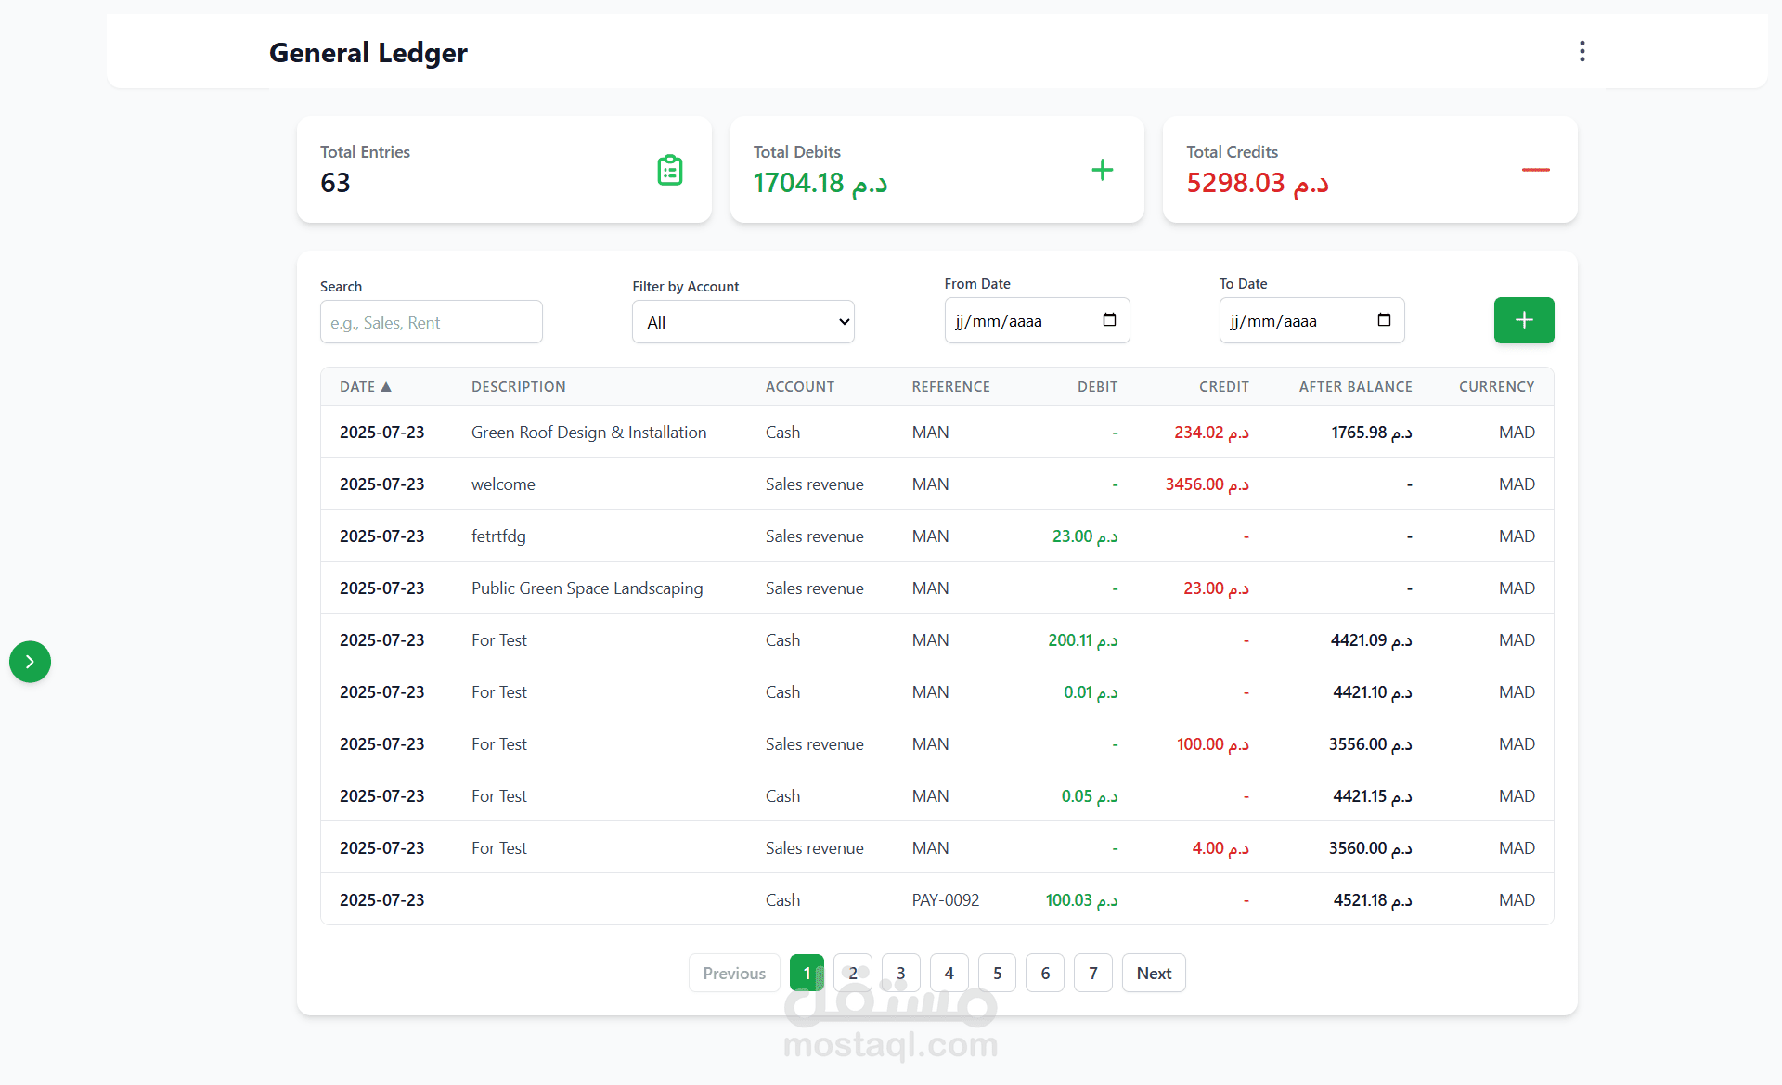Click inside the Search input field

pyautogui.click(x=431, y=322)
